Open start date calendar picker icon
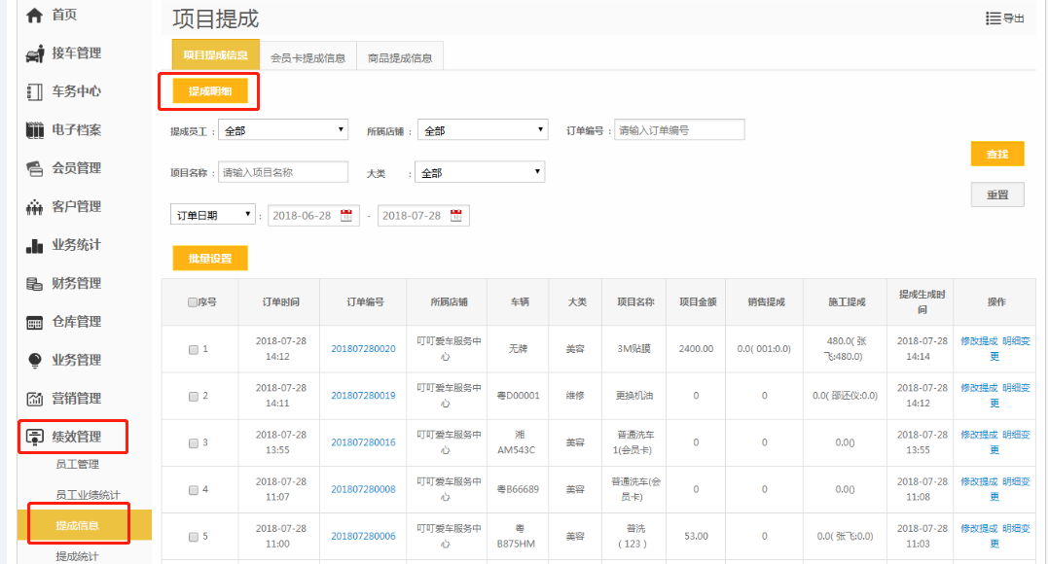The image size is (1049, 564). tap(346, 216)
